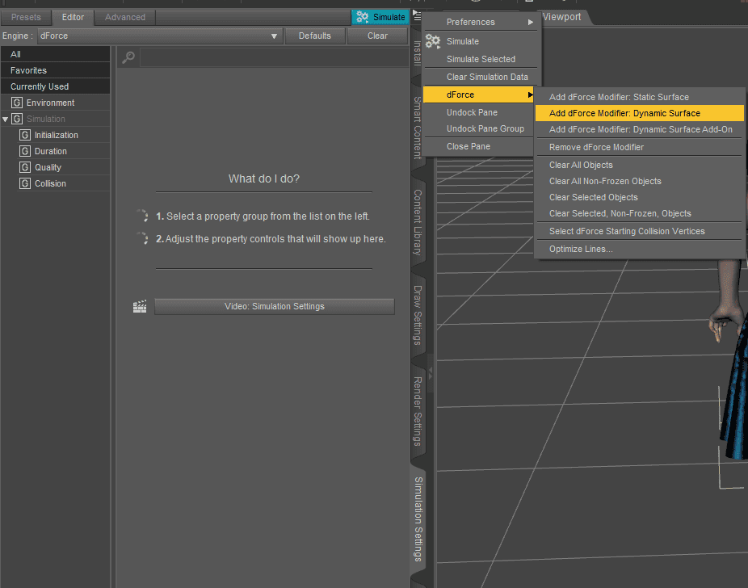Click the video clapperboard icon
This screenshot has height=588, width=748.
tap(141, 306)
